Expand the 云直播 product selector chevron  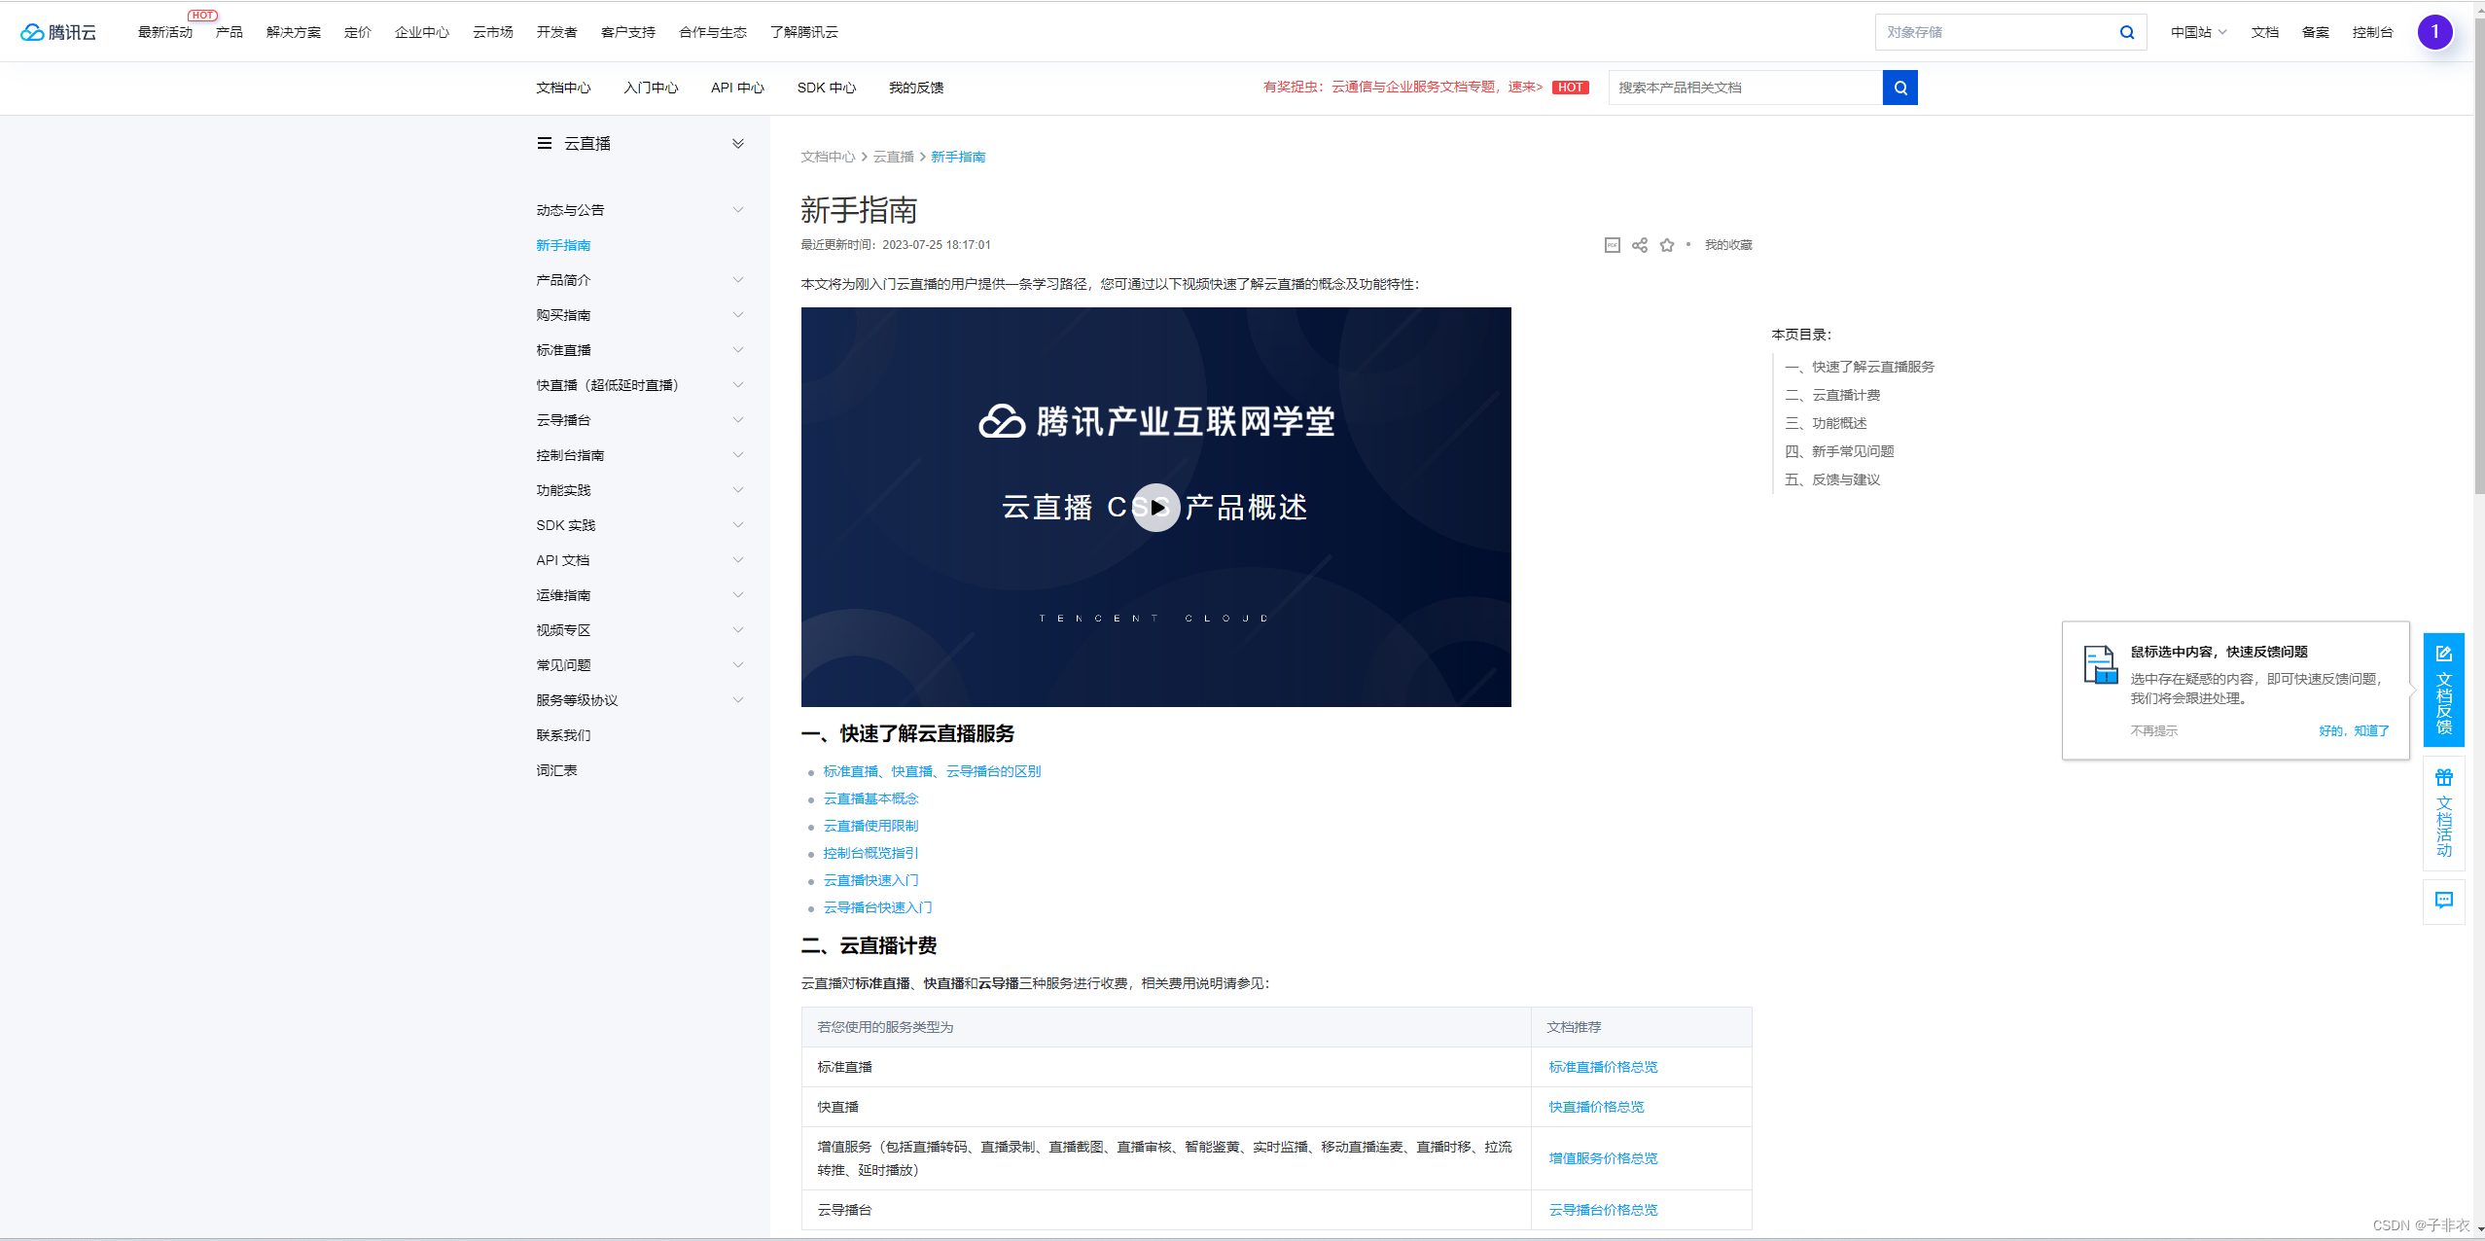point(738,143)
